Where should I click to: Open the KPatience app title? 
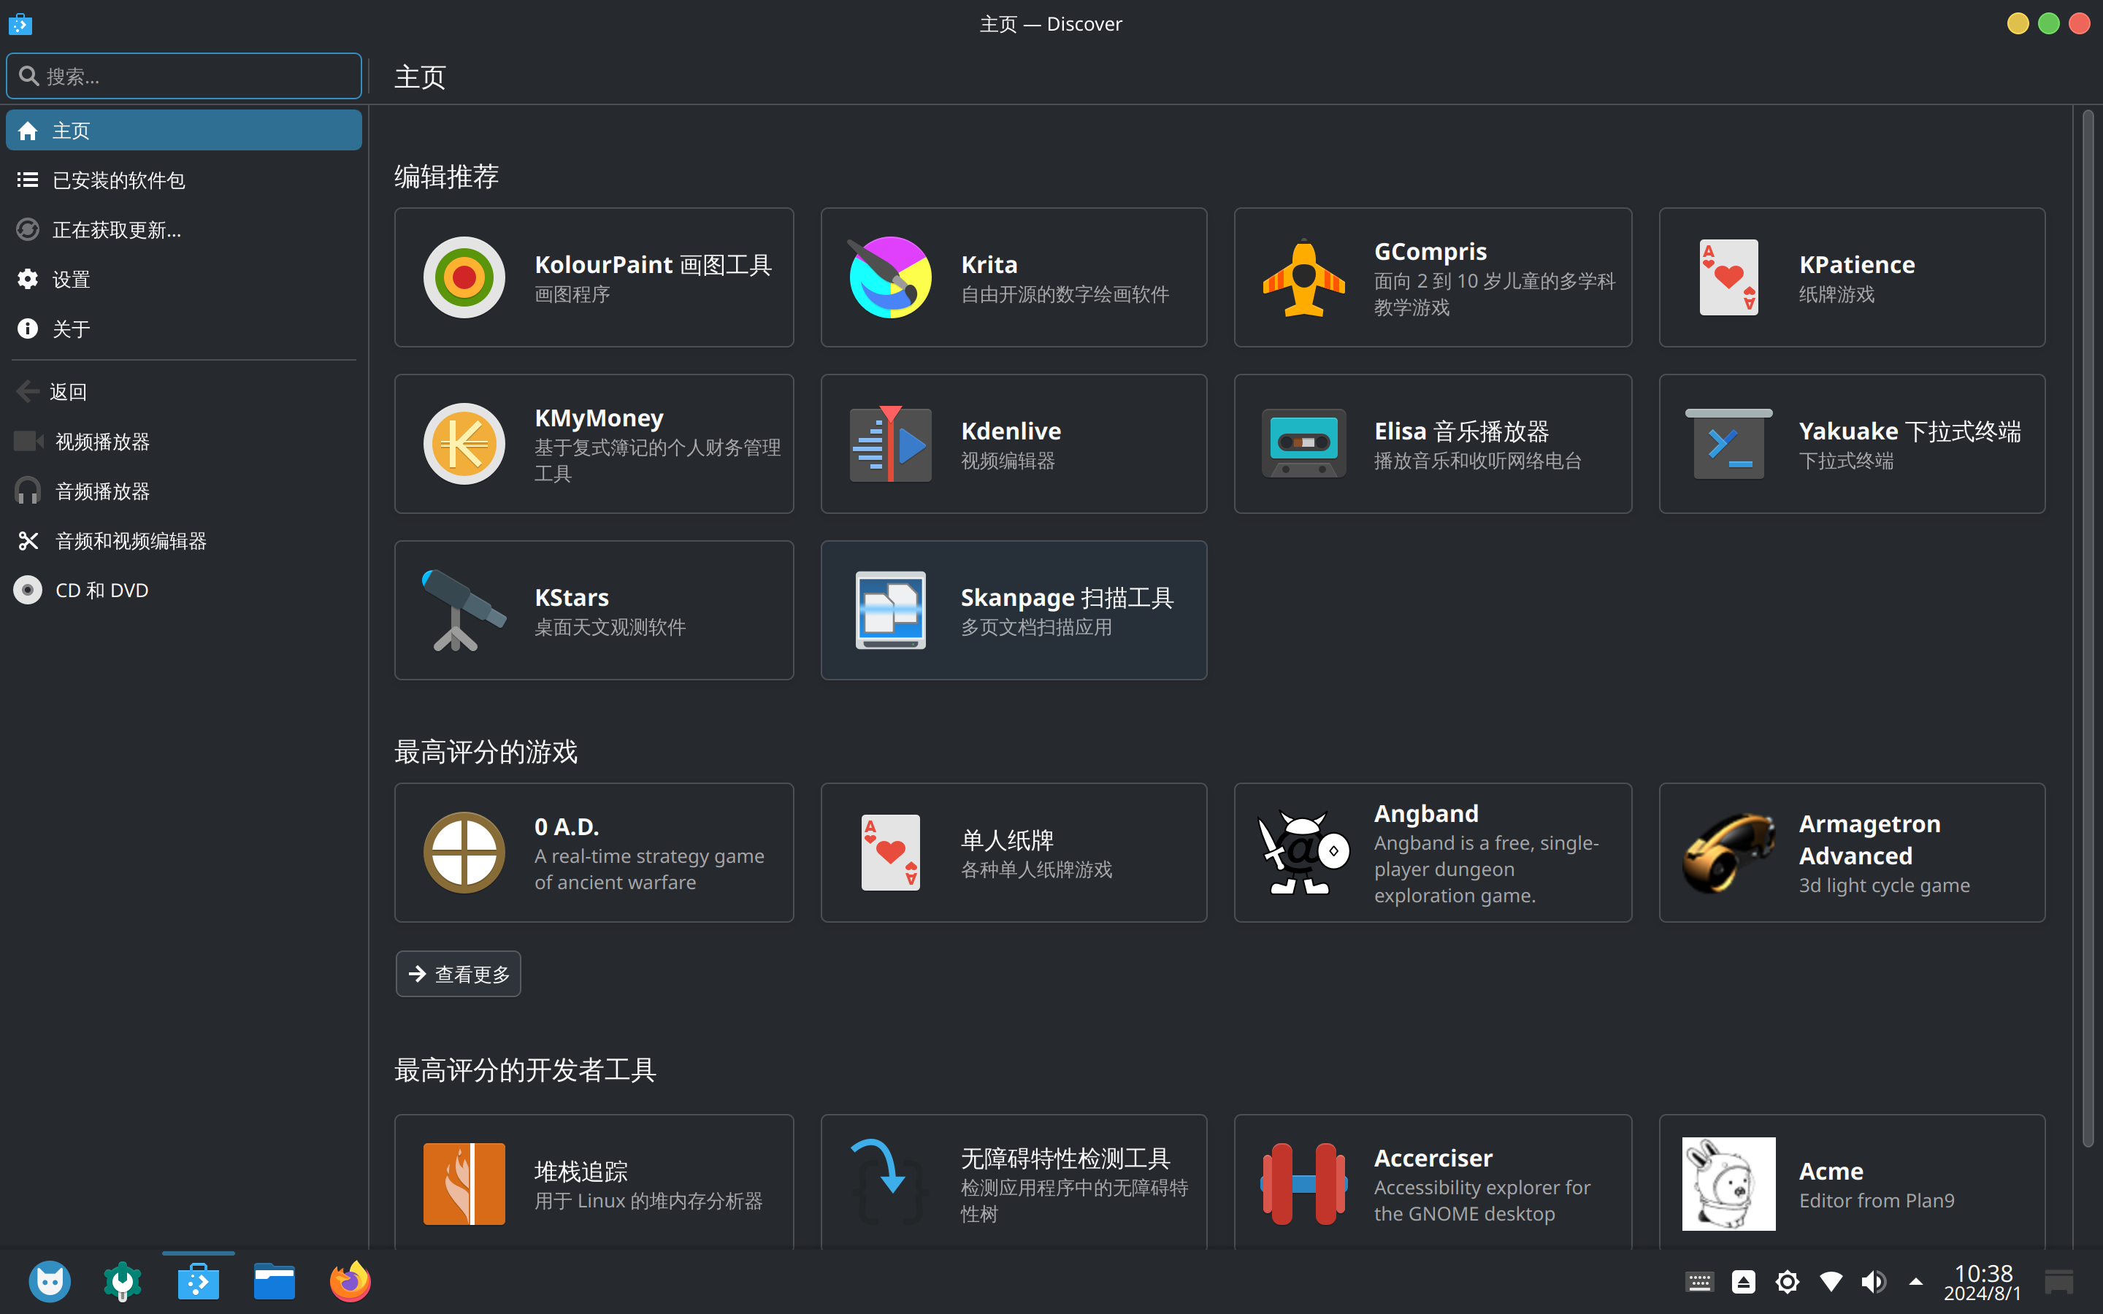click(1856, 264)
